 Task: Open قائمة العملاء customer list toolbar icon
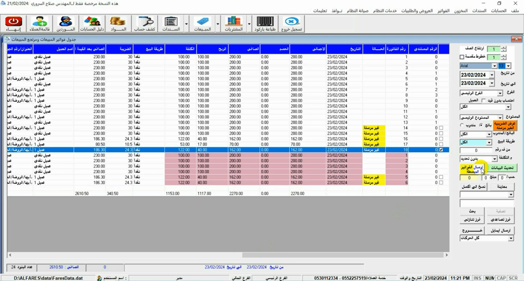tap(40, 24)
